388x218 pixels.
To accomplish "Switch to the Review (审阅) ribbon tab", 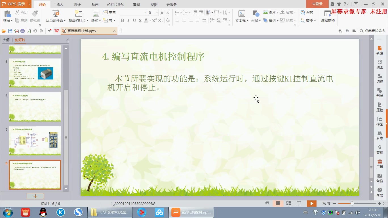I will click(x=136, y=5).
